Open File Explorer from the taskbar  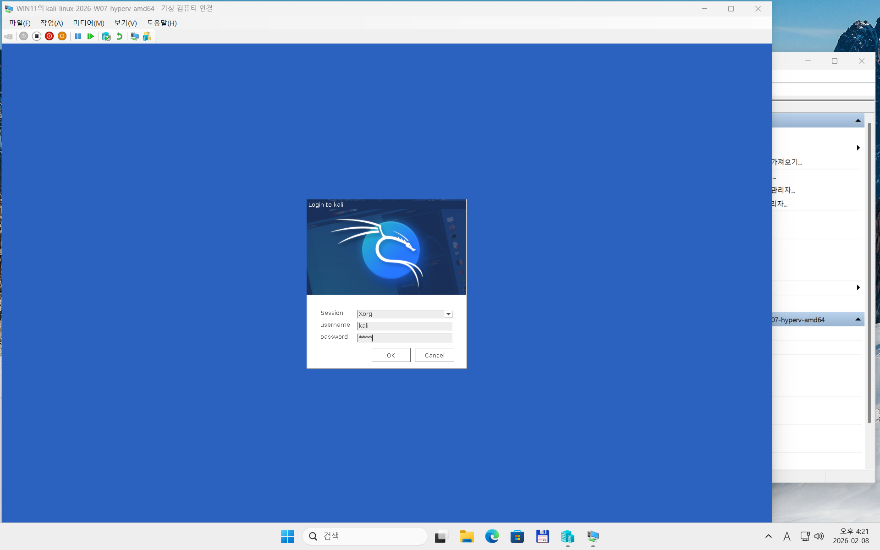click(467, 536)
